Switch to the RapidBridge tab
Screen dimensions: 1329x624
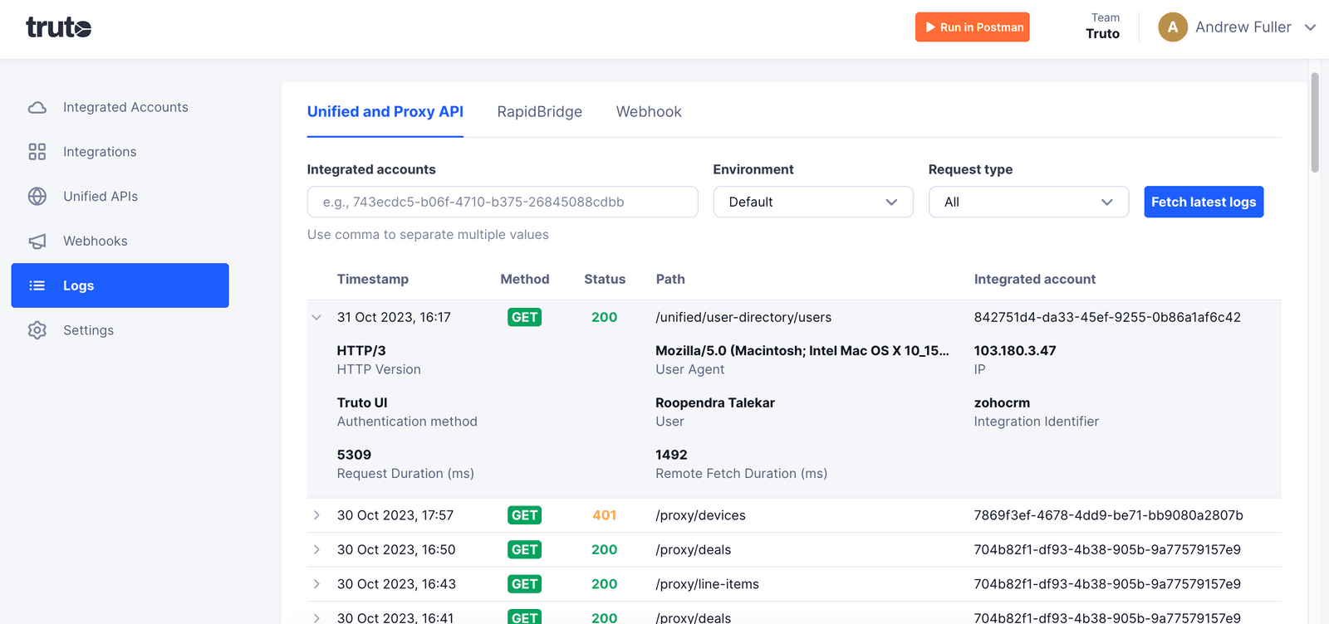click(x=540, y=112)
